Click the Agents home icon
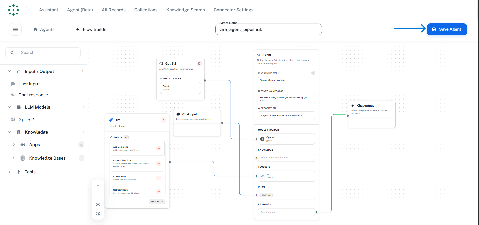479x225 pixels. pos(35,29)
